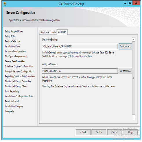Viewport: 142px width, 142px height.
Task: Select Distributed Replay Controller step
Action: click(18, 81)
